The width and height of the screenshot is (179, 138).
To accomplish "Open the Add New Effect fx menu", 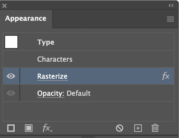I will (47, 128).
